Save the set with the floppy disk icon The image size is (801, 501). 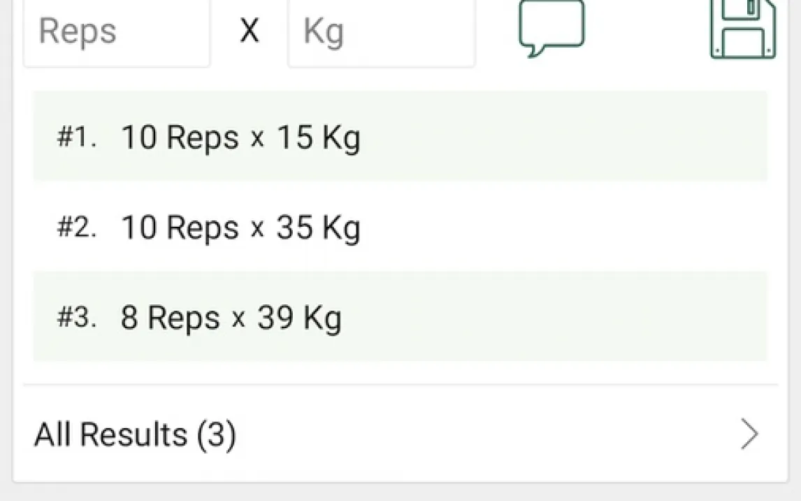point(743,28)
